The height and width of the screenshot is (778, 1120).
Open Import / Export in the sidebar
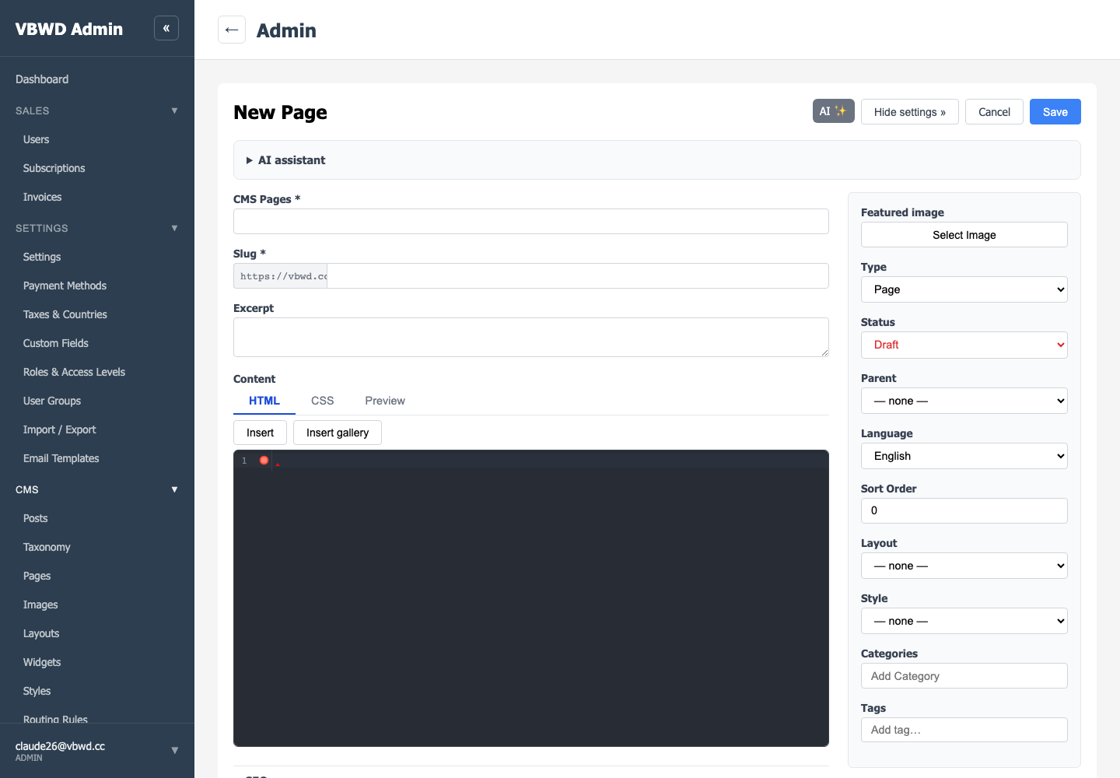click(60, 429)
